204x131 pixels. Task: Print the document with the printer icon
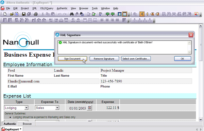click(36, 14)
